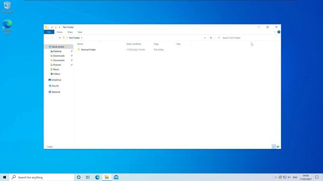Open Task View from the taskbar
The image size is (323, 181).
tap(88, 177)
